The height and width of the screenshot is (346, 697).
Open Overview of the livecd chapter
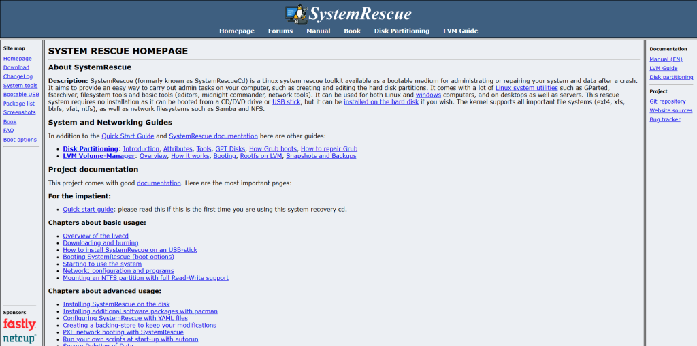[x=95, y=236]
